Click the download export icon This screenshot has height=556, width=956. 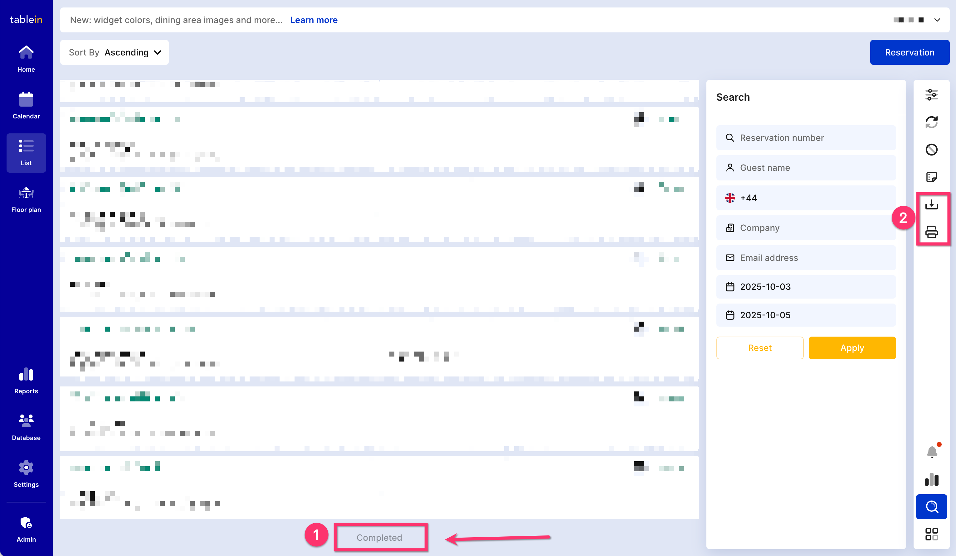pos(931,205)
